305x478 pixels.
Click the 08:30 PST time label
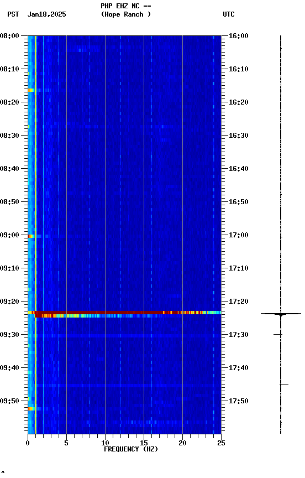(x=9, y=136)
